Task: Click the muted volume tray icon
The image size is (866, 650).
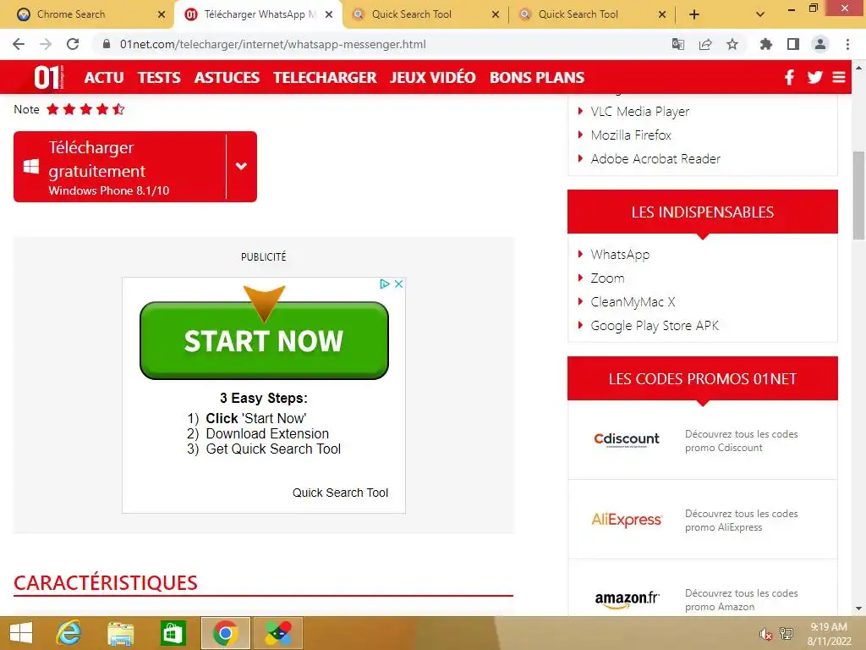Action: [765, 634]
